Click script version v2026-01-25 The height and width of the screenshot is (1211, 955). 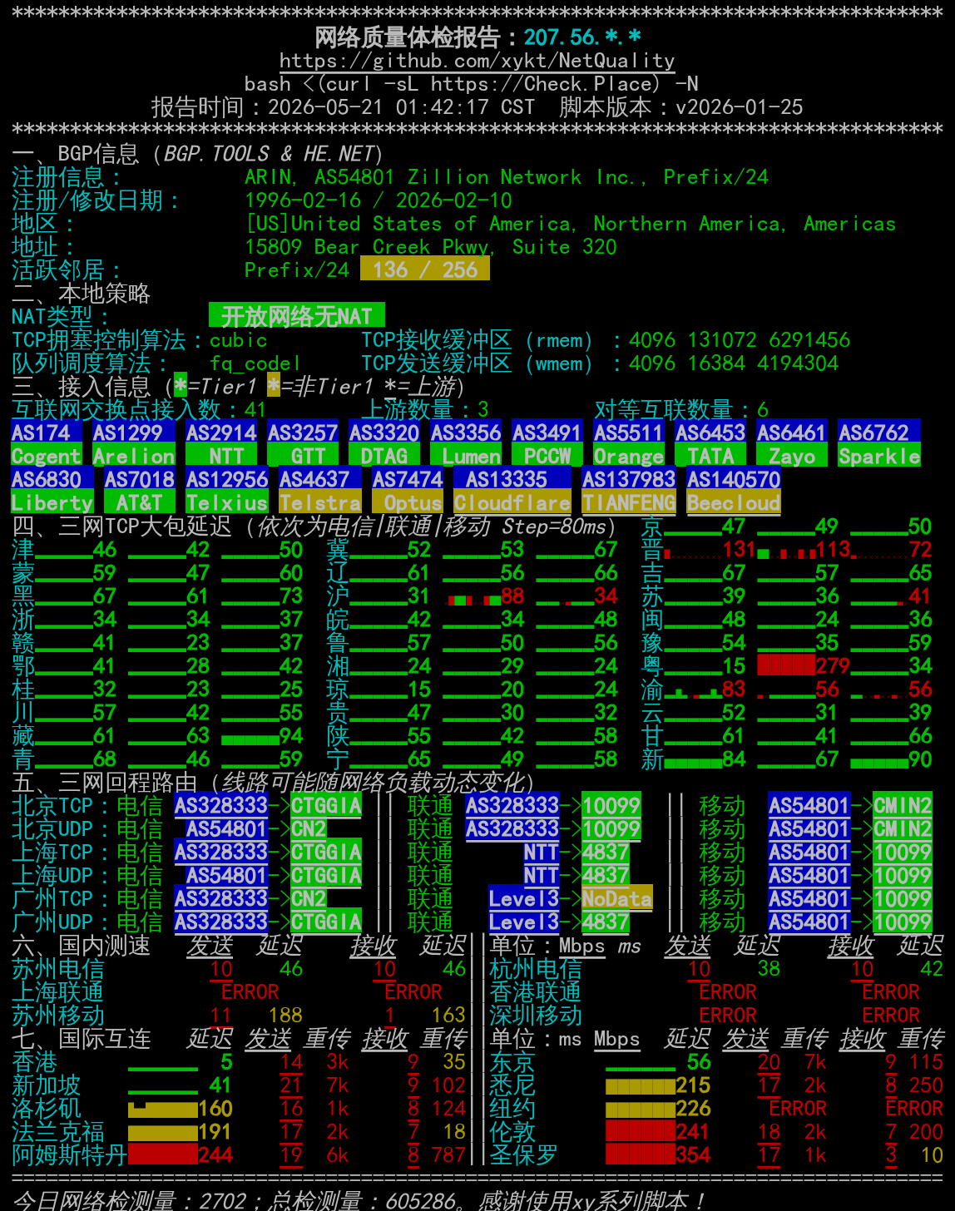740,107
